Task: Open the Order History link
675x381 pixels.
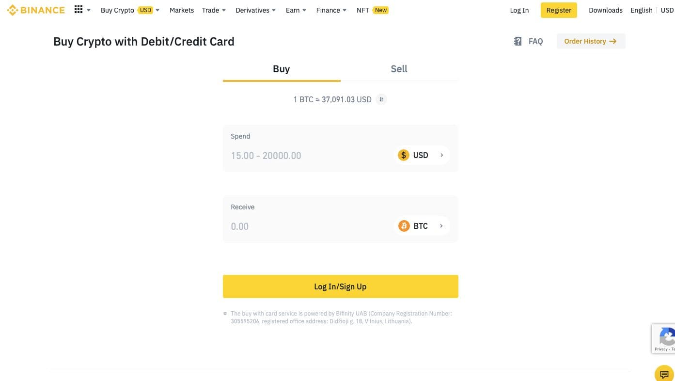Action: click(590, 41)
